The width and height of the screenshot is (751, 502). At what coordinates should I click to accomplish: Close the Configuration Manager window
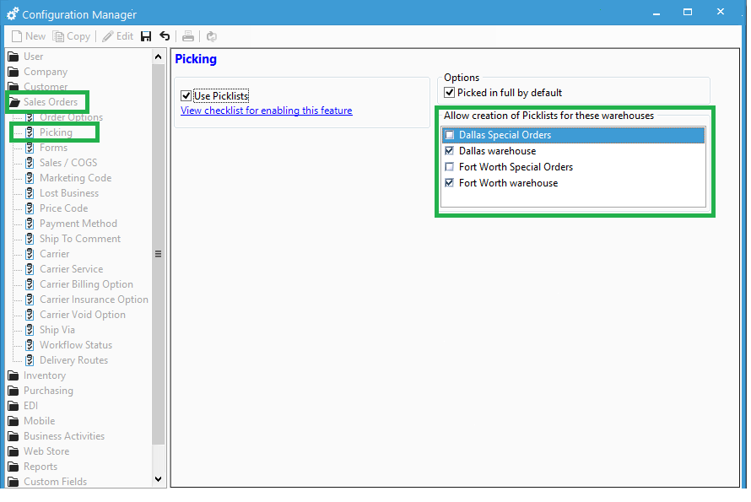click(721, 12)
